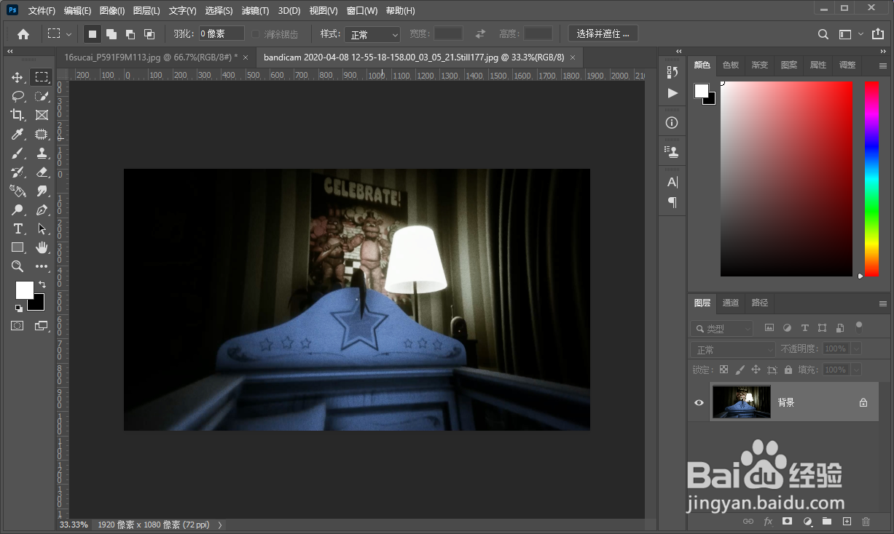
Task: Switch to the 通道 channels tab
Action: pos(731,303)
